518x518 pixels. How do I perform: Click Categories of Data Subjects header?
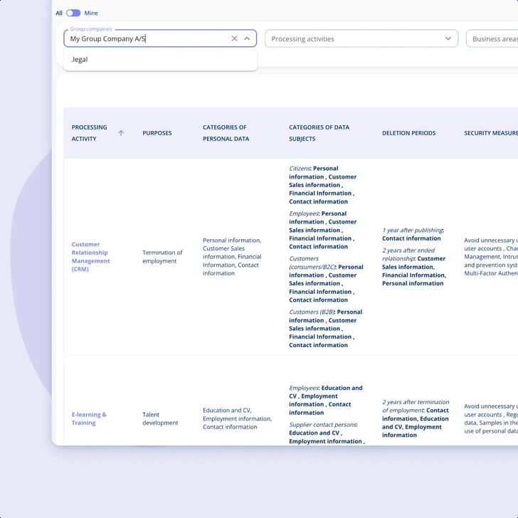(319, 133)
